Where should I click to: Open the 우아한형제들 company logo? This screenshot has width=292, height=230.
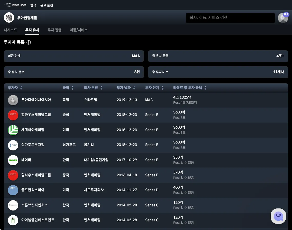pos(9,17)
